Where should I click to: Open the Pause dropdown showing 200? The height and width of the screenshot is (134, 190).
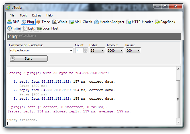pos(133,51)
